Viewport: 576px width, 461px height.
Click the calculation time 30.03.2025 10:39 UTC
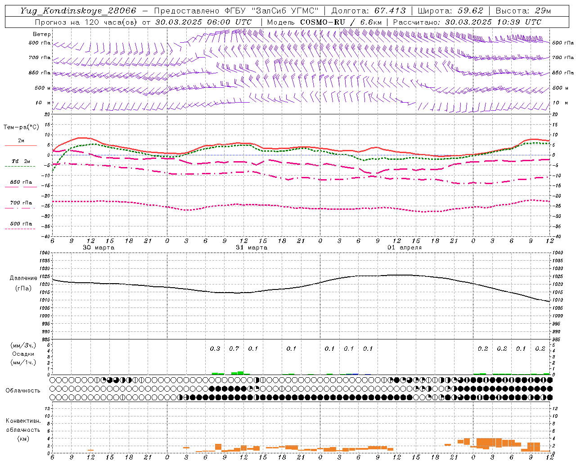click(x=493, y=22)
